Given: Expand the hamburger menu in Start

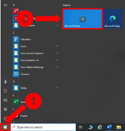Looking at the screenshot, I should 5,5.
